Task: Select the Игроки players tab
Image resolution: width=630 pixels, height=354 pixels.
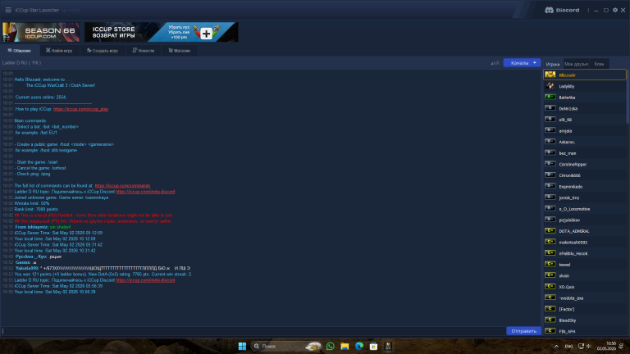Action: tap(553, 64)
